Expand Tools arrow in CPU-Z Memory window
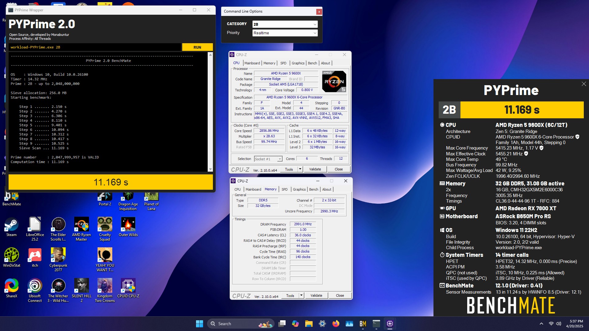589x331 pixels. [301, 295]
